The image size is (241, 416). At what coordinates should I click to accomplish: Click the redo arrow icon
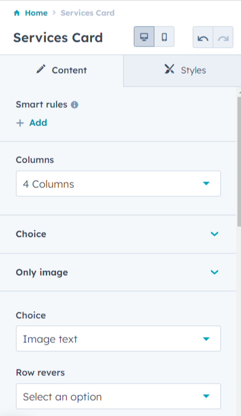click(x=223, y=37)
